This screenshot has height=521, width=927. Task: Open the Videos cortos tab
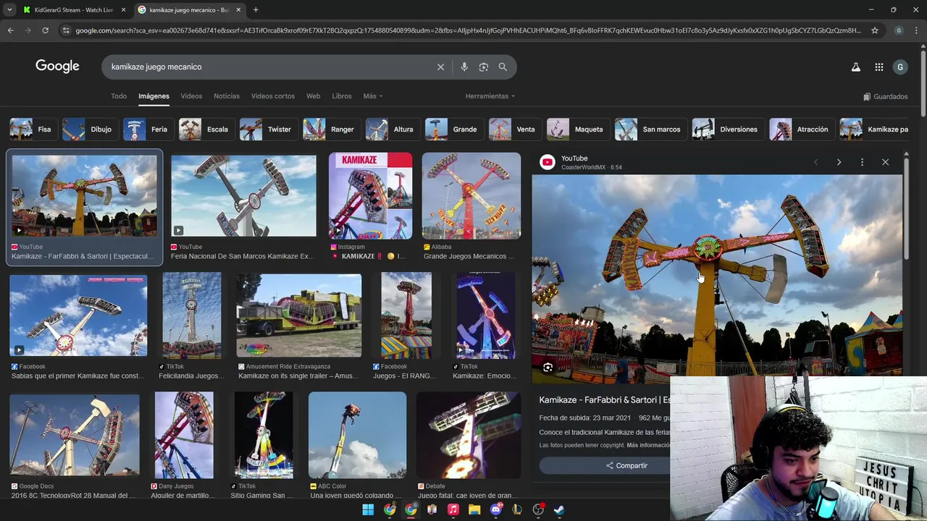tap(273, 96)
